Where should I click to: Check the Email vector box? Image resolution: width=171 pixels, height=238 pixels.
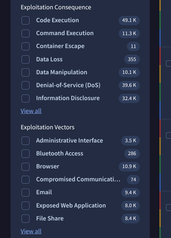[x=26, y=193]
